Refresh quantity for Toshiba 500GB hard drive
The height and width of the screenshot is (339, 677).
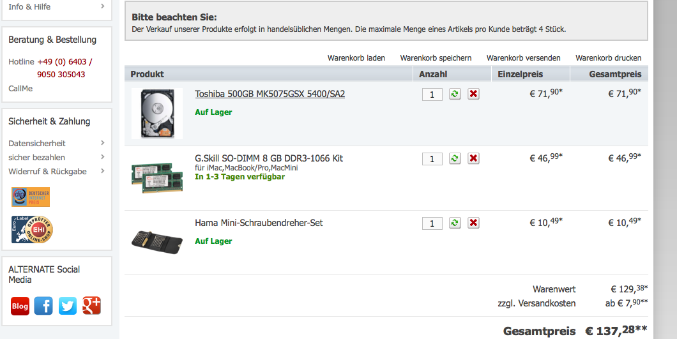(x=455, y=94)
